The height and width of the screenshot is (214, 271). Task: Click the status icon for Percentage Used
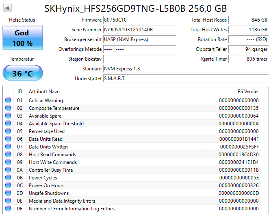coord(8,131)
